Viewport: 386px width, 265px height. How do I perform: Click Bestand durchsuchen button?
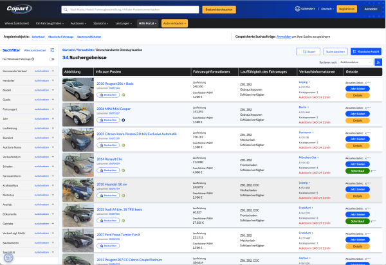click(219, 10)
